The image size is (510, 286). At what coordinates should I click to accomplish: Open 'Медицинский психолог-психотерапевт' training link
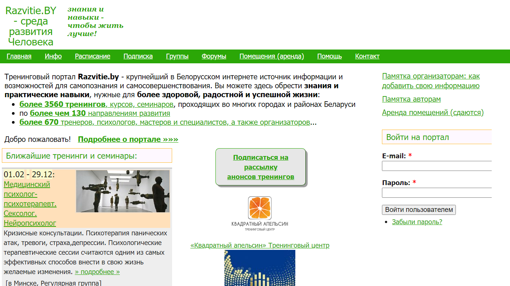(x=30, y=204)
